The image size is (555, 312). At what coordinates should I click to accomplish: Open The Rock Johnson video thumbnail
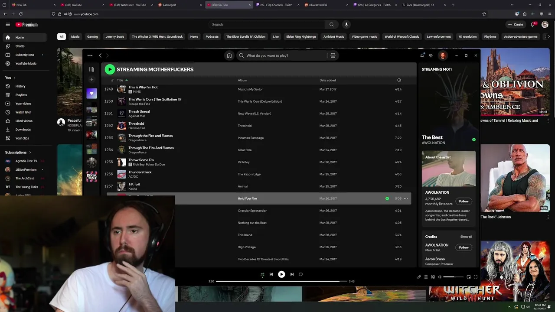pyautogui.click(x=515, y=178)
